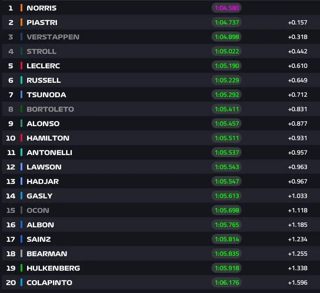Screen dimensions: 320x293
Task: Click Norris's purple 1:04.580 lap time
Action: 226,8
